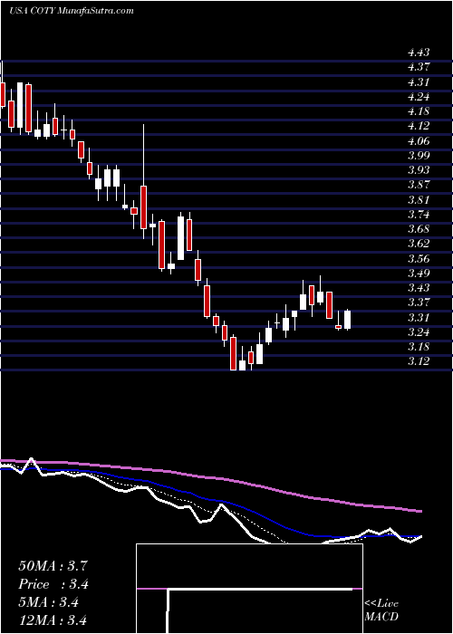
Task: Click the <<Live MACD label
Action: click(381, 610)
